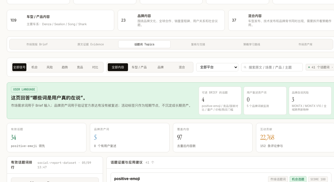Image resolution: width=334 pixels, height=182 pixels.
Task: Click the USER LANGUAGE tag
Action: [24, 90]
